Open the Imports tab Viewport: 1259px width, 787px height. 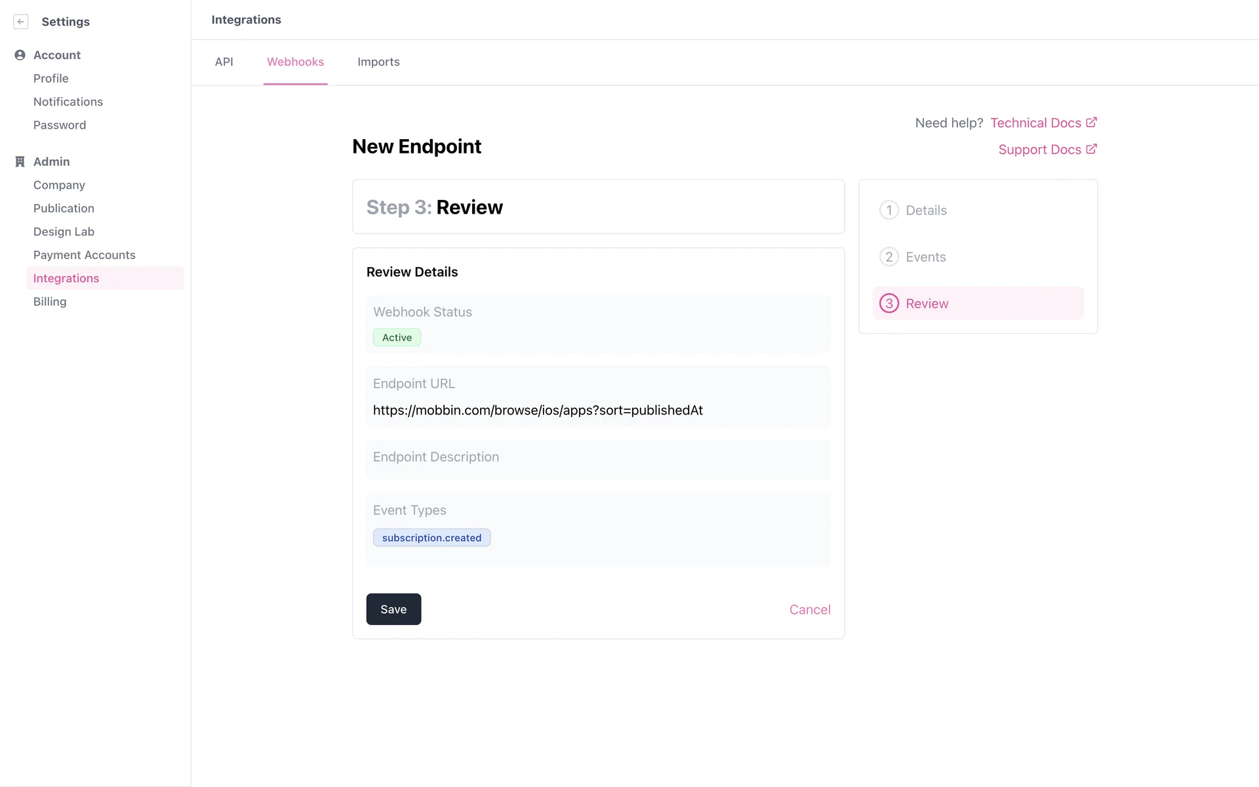point(378,62)
